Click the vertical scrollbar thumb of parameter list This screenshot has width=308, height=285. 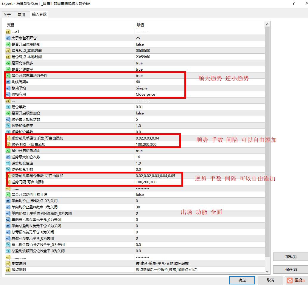pos(267,142)
